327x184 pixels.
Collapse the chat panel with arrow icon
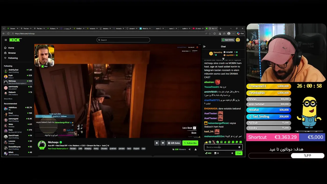[204, 47]
